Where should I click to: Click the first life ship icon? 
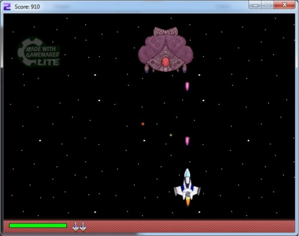pyautogui.click(x=75, y=226)
